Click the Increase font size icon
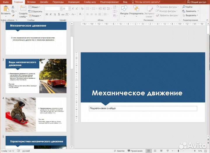The width and height of the screenshot is (210, 153). click(x=73, y=9)
